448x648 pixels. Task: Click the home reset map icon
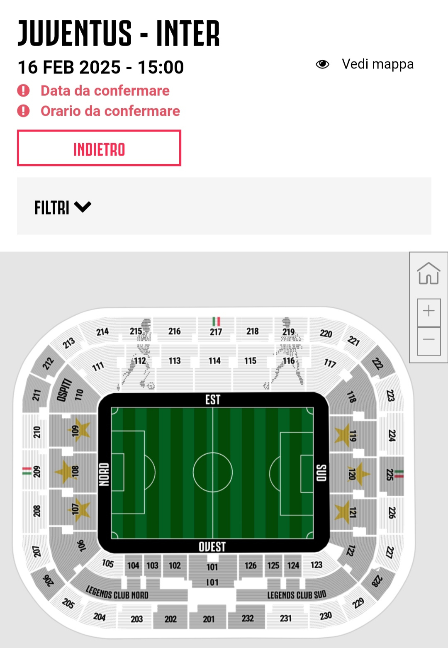click(x=429, y=273)
